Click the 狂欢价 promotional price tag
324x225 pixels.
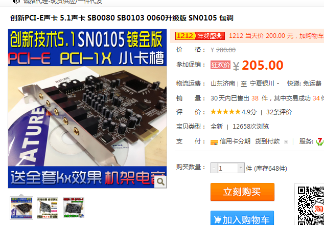(220, 65)
